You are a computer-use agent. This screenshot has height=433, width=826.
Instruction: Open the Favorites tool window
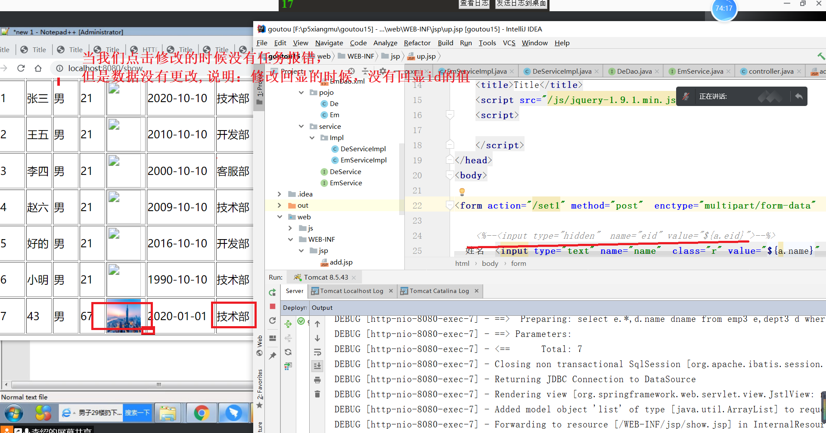260,388
